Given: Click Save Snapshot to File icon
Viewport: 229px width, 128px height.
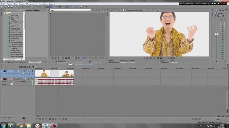Looking at the screenshot, I should (158, 10).
